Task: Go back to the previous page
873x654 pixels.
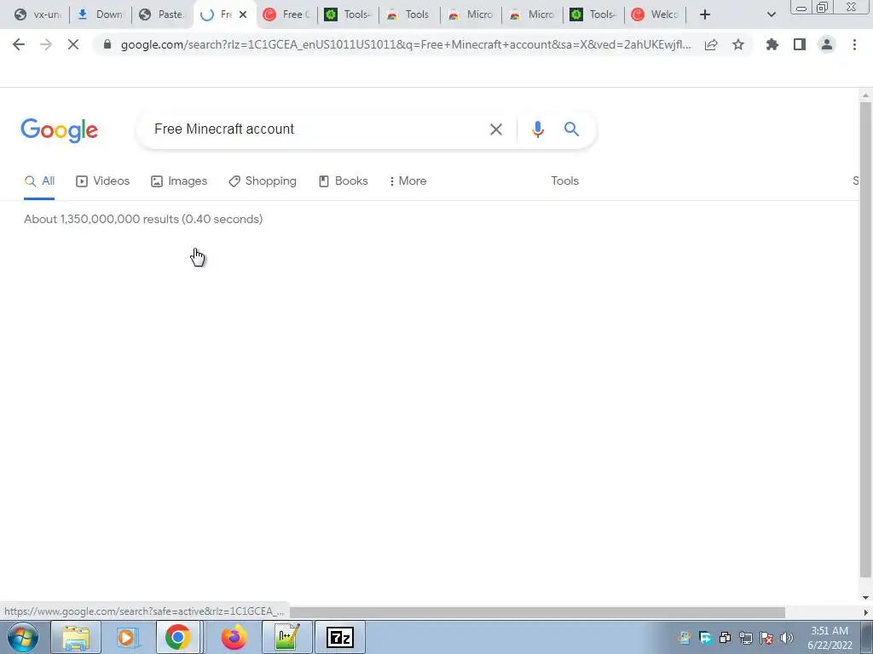Action: point(19,44)
